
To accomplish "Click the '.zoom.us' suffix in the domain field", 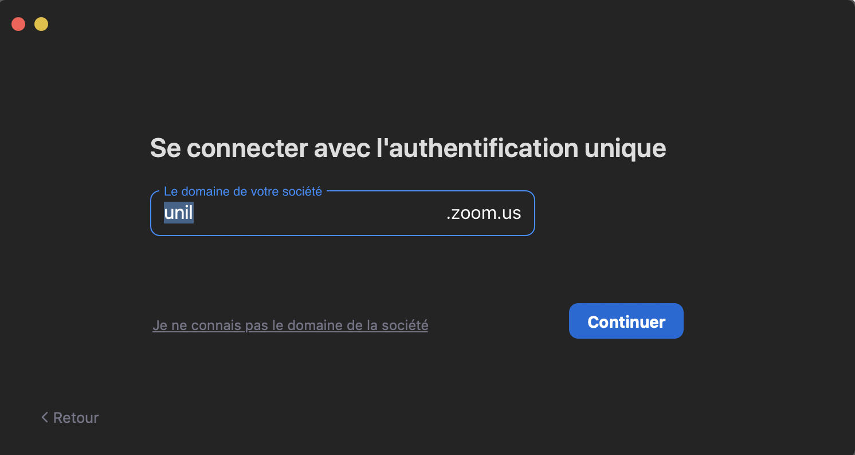I will [x=484, y=213].
